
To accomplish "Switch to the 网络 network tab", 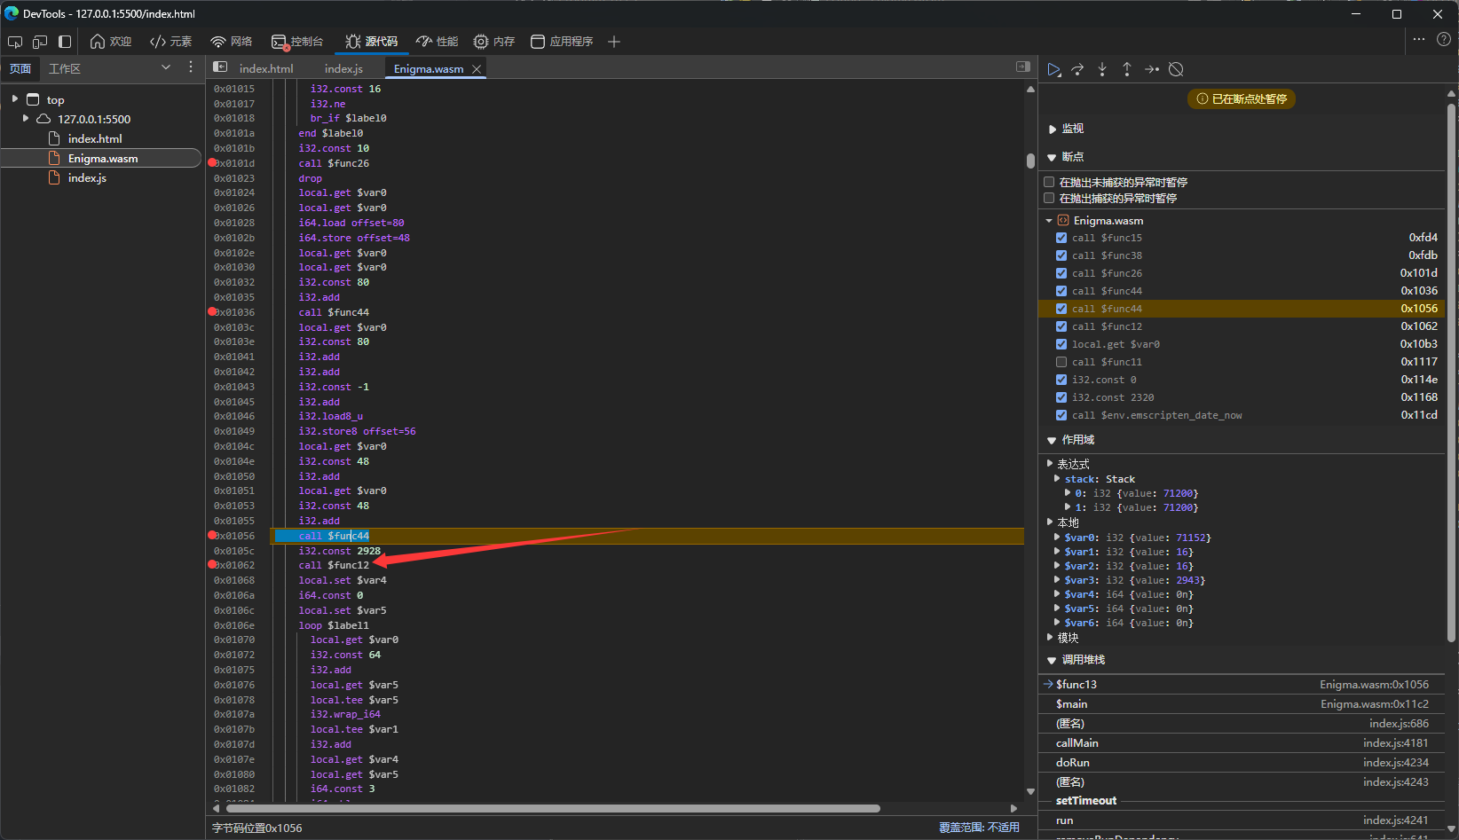I will (232, 42).
